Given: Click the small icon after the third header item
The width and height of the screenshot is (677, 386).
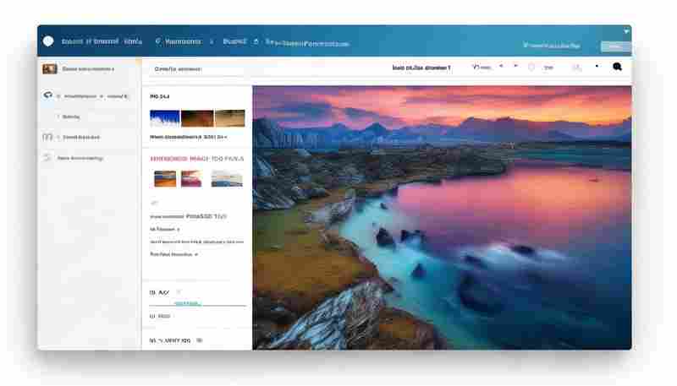Looking at the screenshot, I should [256, 41].
